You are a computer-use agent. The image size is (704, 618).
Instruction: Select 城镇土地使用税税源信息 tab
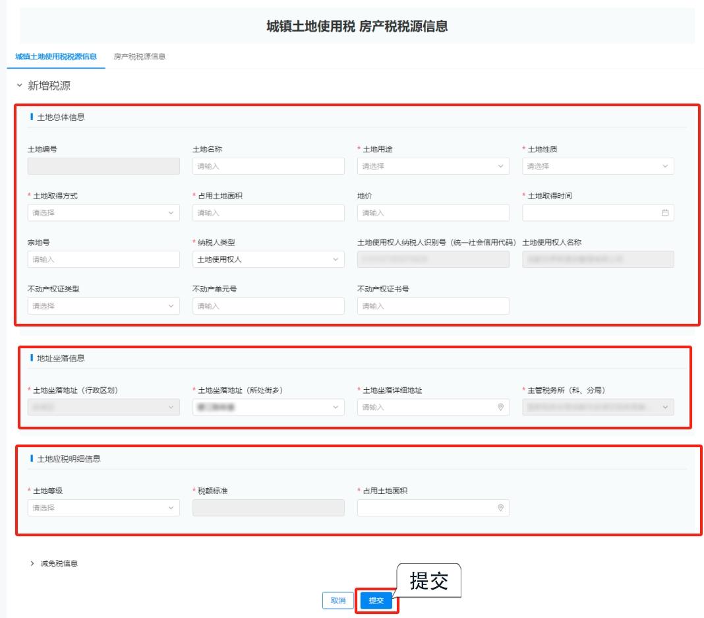(x=56, y=57)
